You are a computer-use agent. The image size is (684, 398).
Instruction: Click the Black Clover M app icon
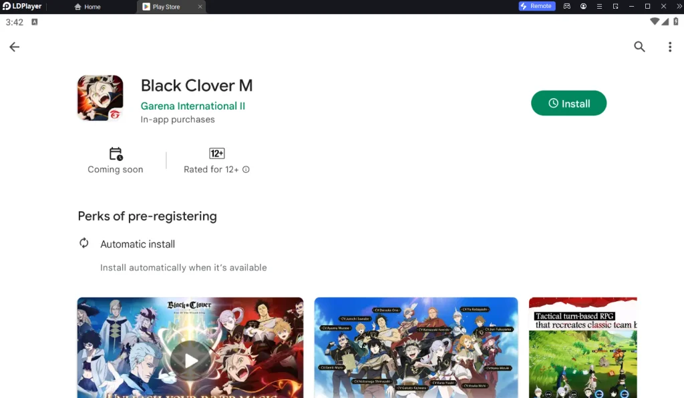click(x=100, y=98)
